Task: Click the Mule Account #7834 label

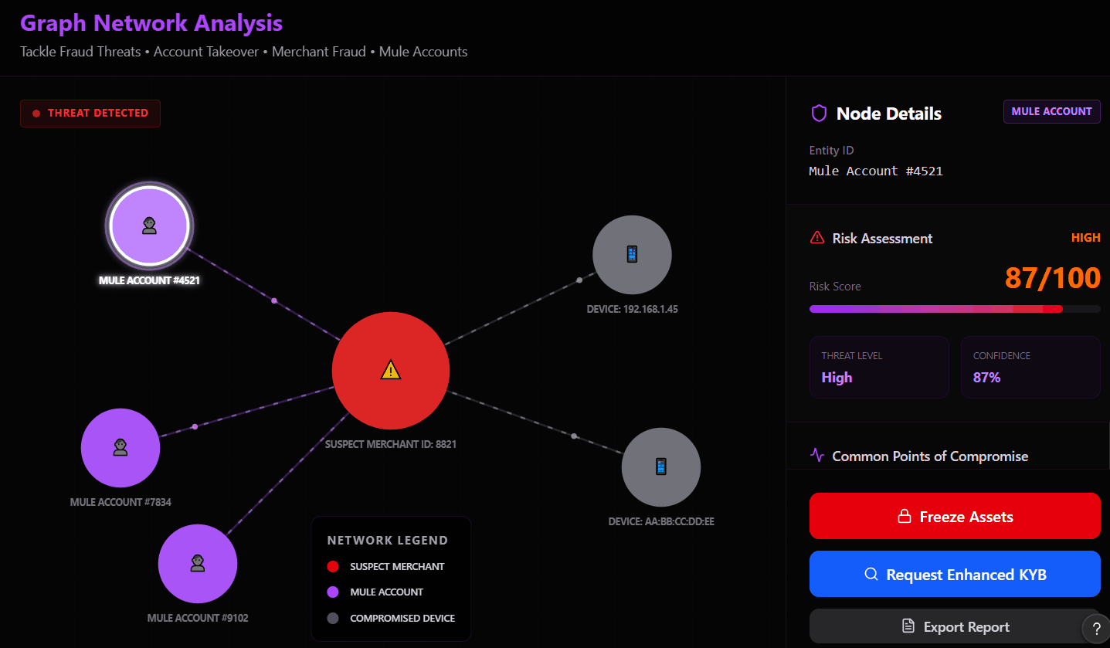Action: [x=121, y=502]
